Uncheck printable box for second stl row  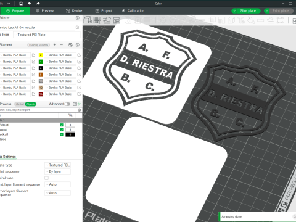click(62, 129)
